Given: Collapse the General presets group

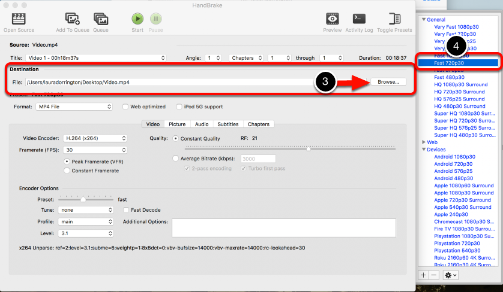Looking at the screenshot, I should coord(424,20).
